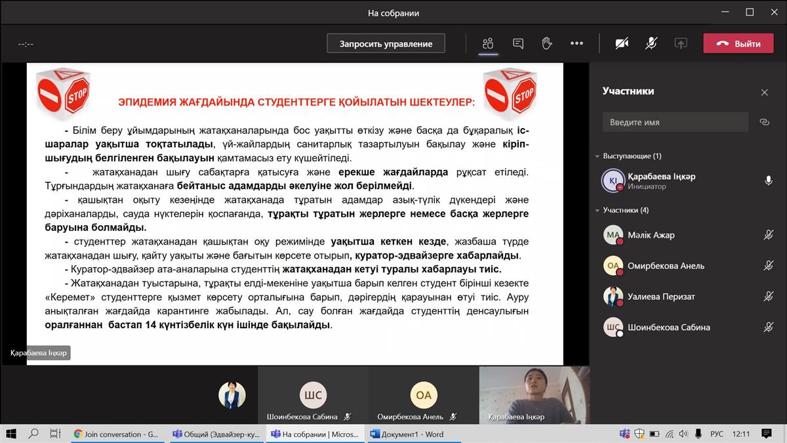The height and width of the screenshot is (443, 787).
Task: Open Join conversation Chrome taskbar item
Action: pyautogui.click(x=115, y=434)
